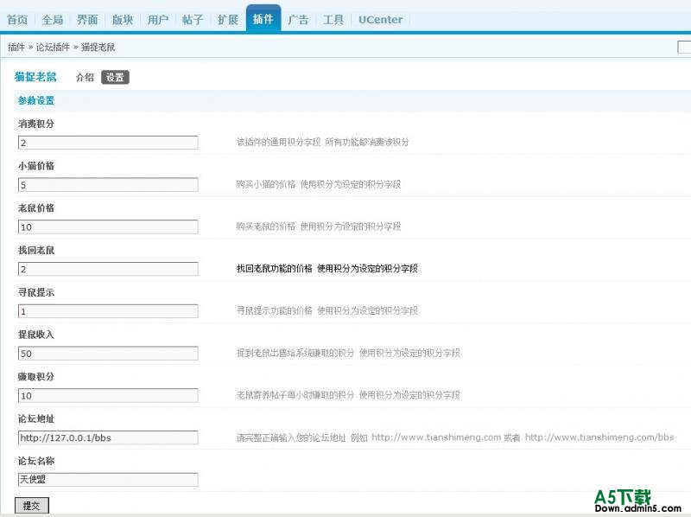Click the 论坛名称 text field
The height and width of the screenshot is (517, 691).
click(x=108, y=479)
